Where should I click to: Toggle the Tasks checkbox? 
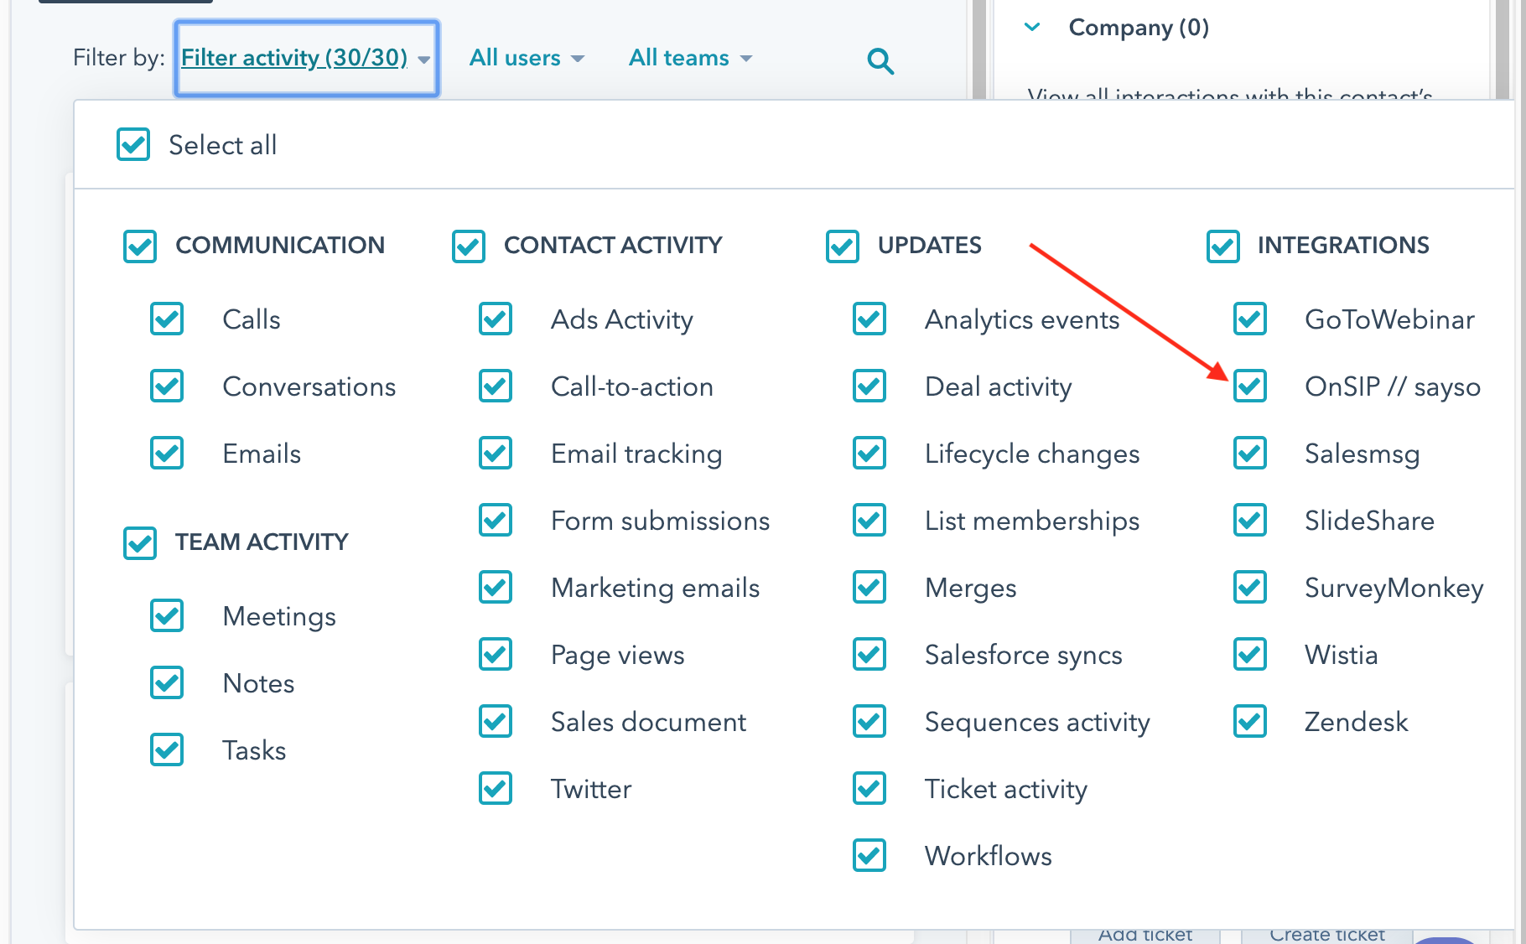(x=167, y=749)
